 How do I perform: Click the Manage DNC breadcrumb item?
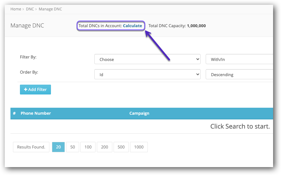click(50, 9)
